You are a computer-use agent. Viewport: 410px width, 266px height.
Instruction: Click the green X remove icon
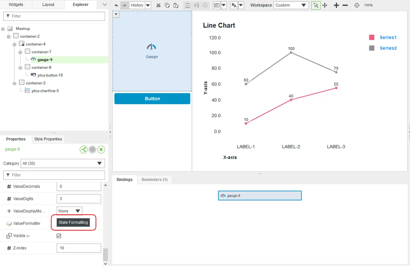click(x=101, y=149)
